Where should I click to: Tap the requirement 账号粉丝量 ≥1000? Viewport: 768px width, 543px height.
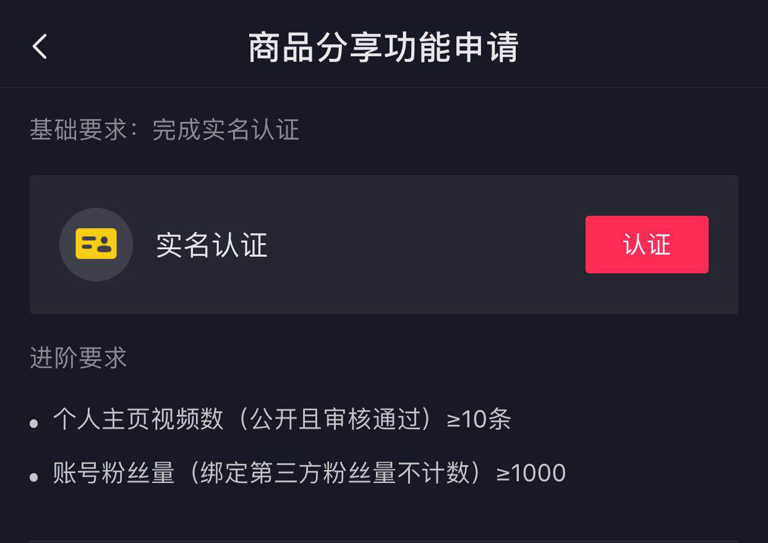pos(307,472)
